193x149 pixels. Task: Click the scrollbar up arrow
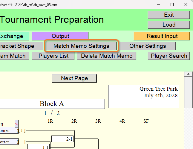coord(188,74)
